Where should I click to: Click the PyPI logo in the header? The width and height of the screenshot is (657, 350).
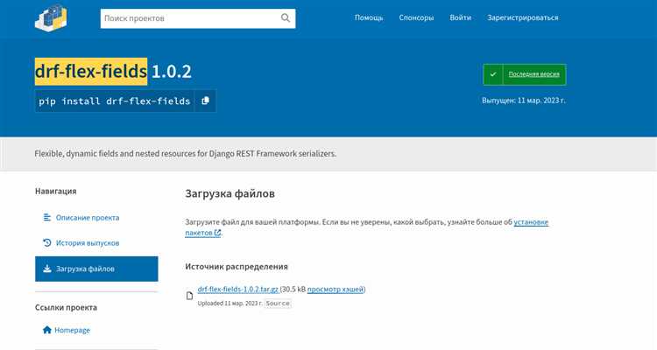pos(51,18)
